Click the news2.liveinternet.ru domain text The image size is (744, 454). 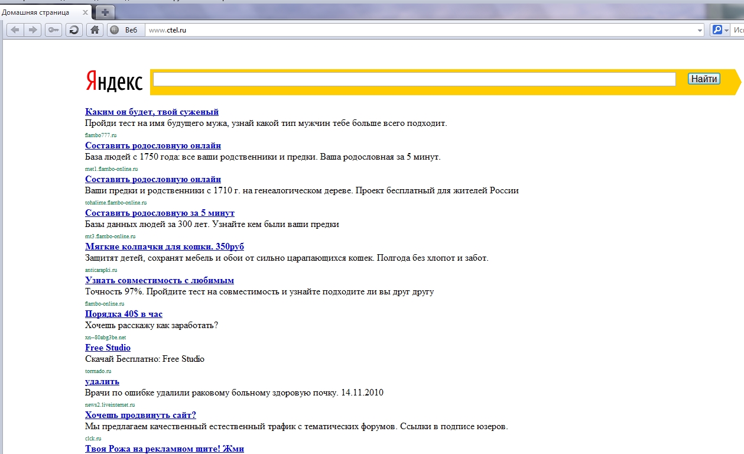(110, 405)
